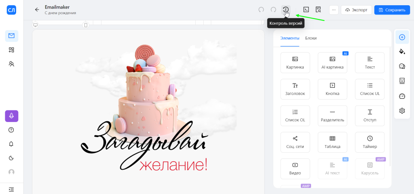Expand the left sidebar menu
The width and height of the screenshot is (414, 194).
[x=11, y=189]
